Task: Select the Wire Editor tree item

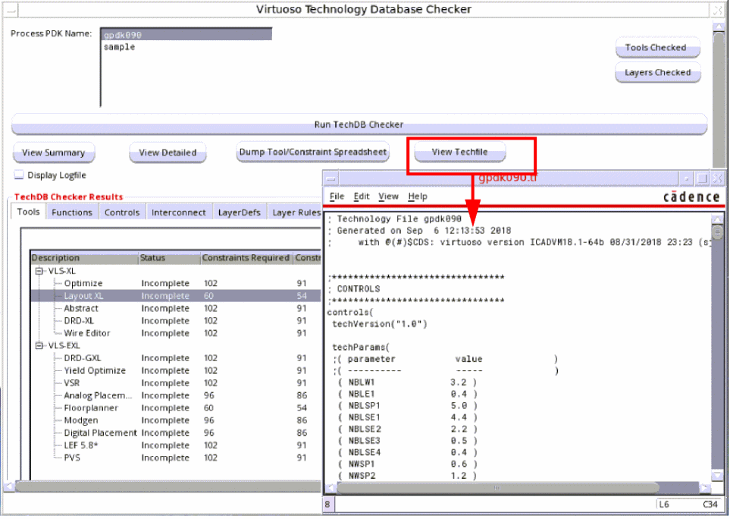Action: coord(86,333)
